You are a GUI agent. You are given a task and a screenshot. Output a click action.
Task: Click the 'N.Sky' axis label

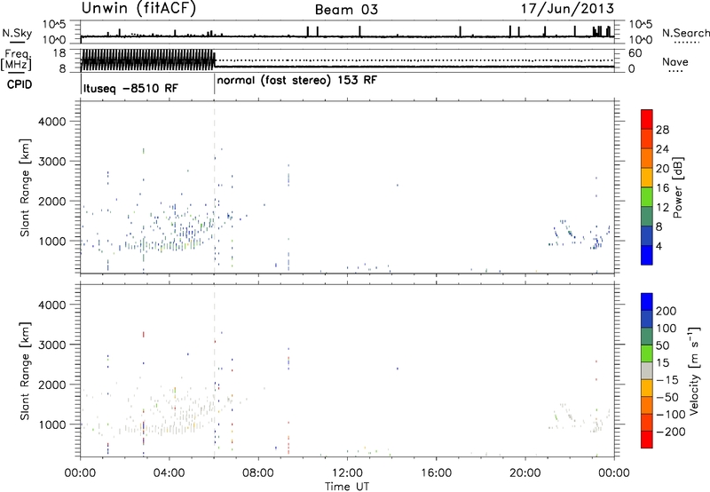(x=17, y=33)
